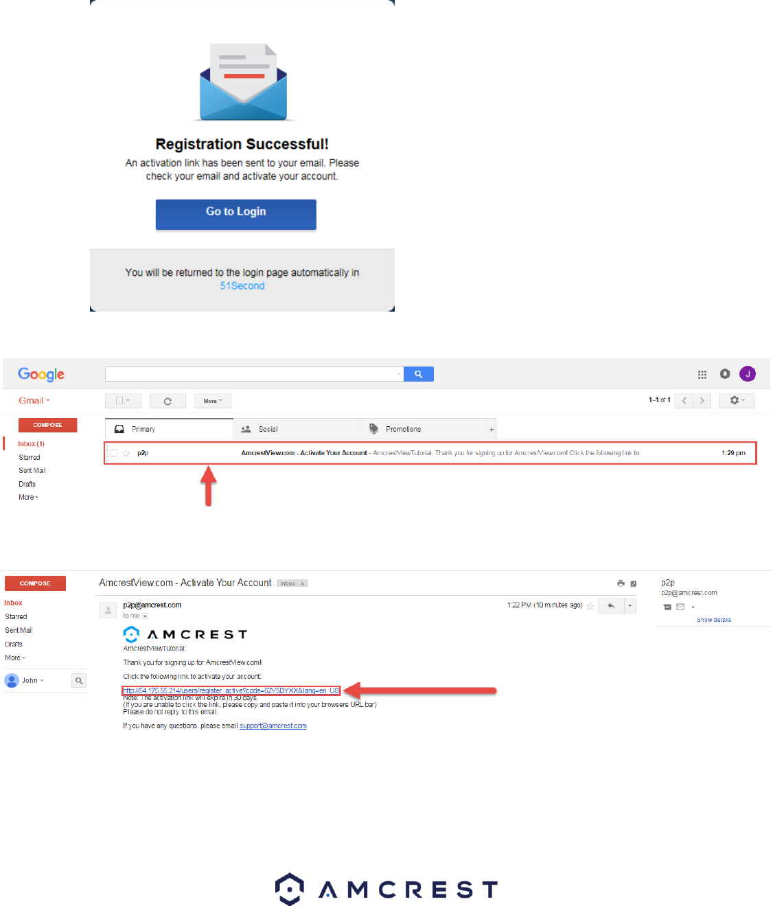Star the p2p email in the inbox

click(126, 453)
